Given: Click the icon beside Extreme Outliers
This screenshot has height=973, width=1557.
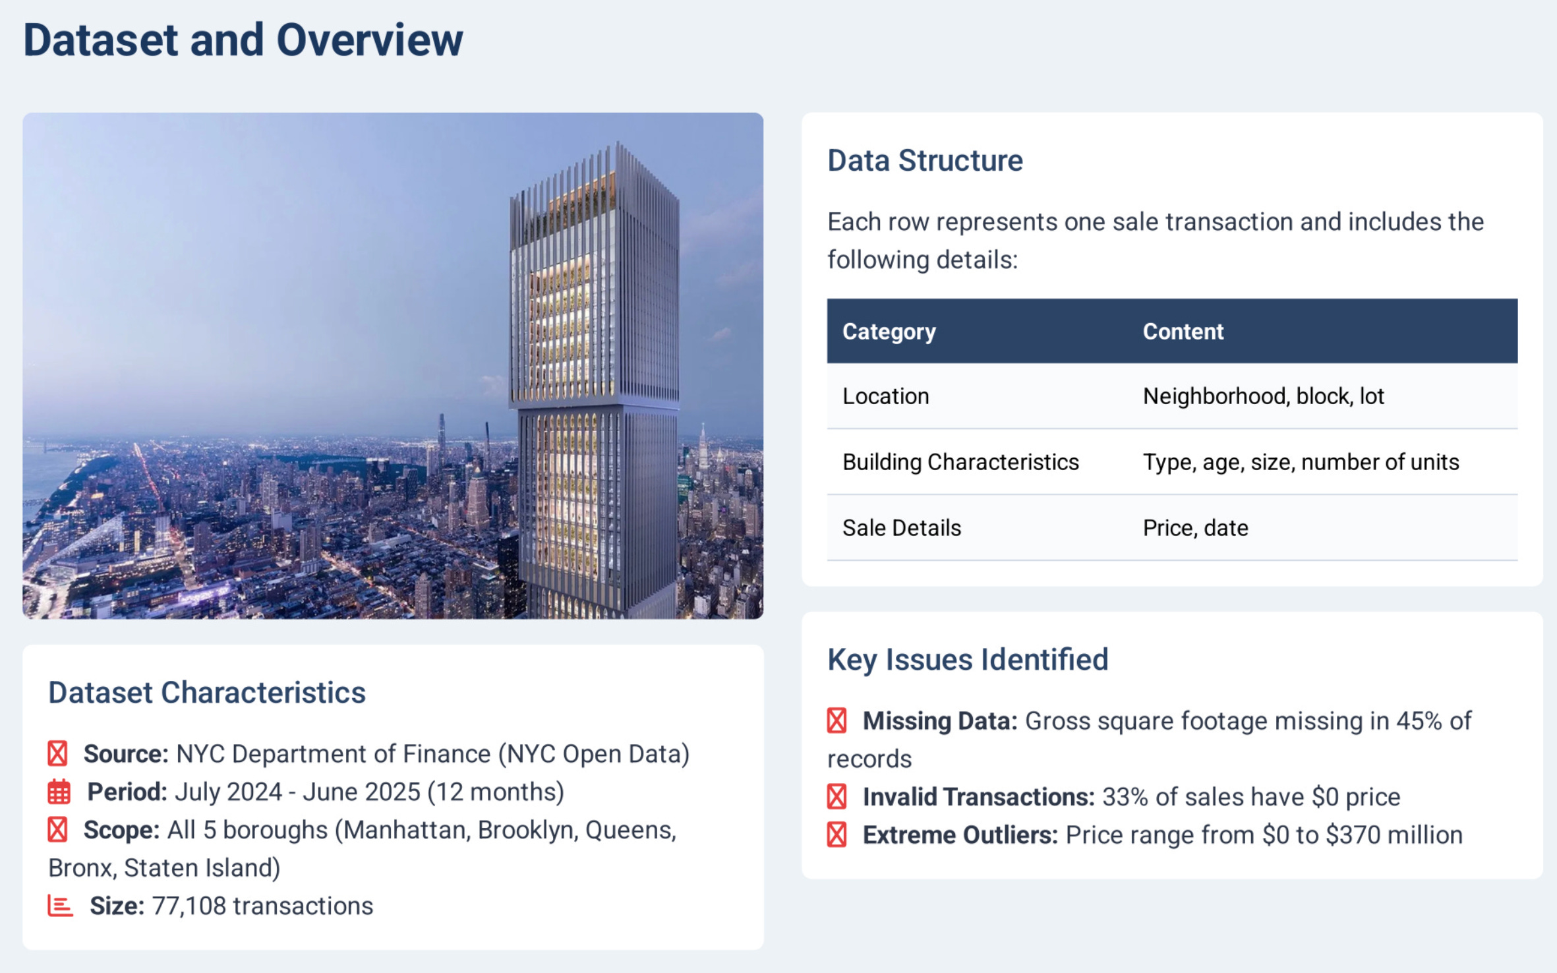Looking at the screenshot, I should (837, 835).
